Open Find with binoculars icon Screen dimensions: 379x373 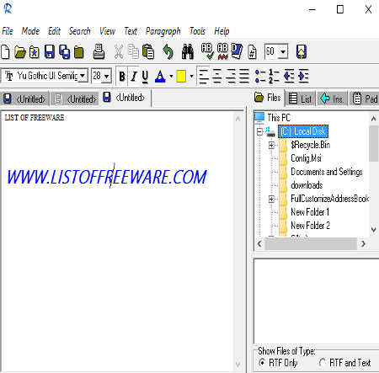click(187, 52)
